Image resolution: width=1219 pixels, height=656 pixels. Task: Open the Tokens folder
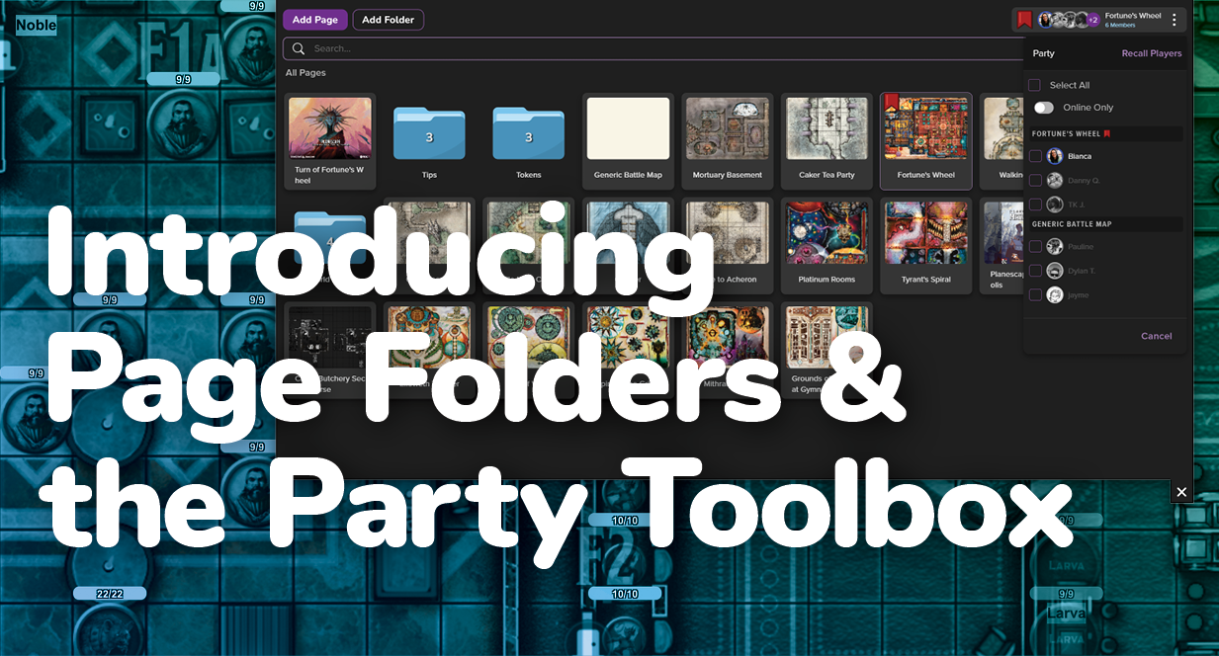(528, 133)
